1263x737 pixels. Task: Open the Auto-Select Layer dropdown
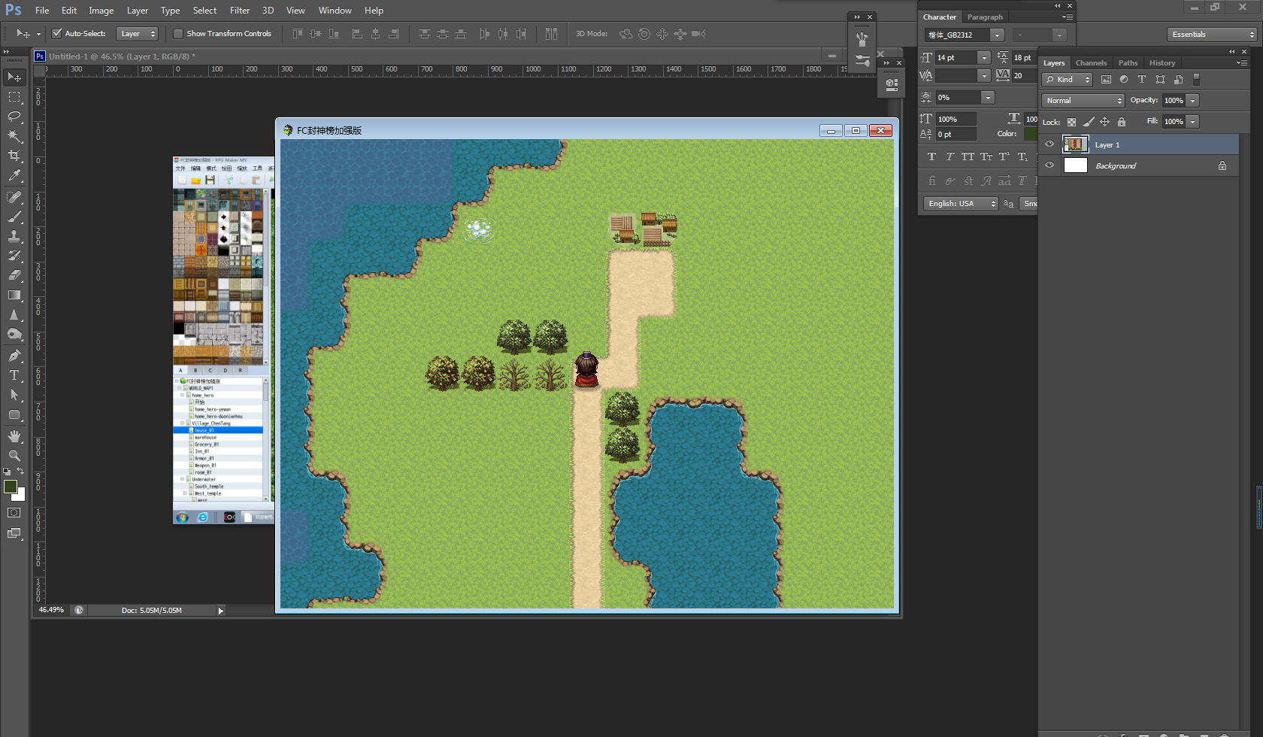click(138, 34)
